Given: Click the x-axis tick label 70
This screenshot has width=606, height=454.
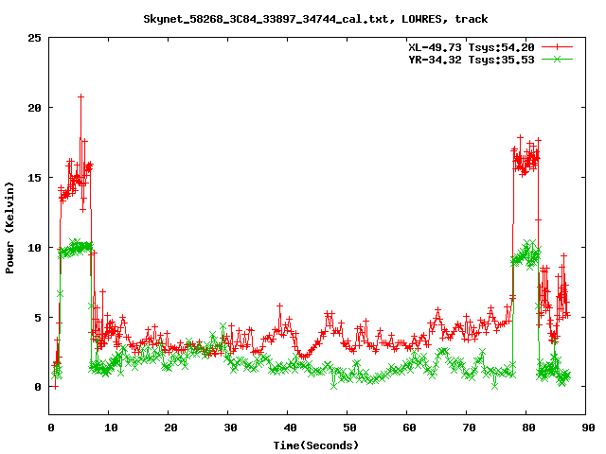Looking at the screenshot, I should coord(469,428).
